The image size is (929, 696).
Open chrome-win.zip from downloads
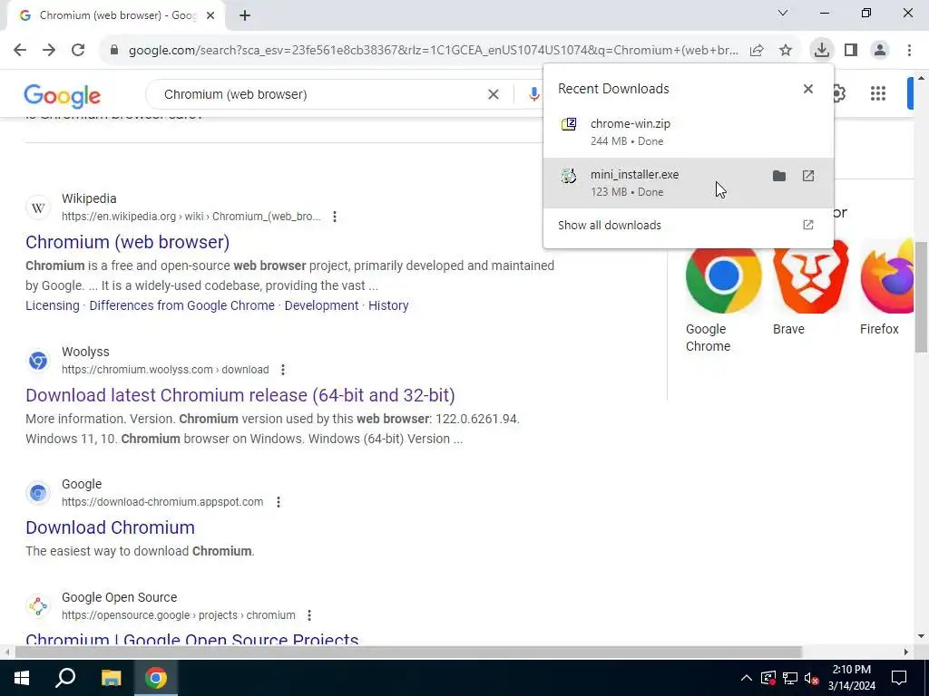tap(689, 132)
